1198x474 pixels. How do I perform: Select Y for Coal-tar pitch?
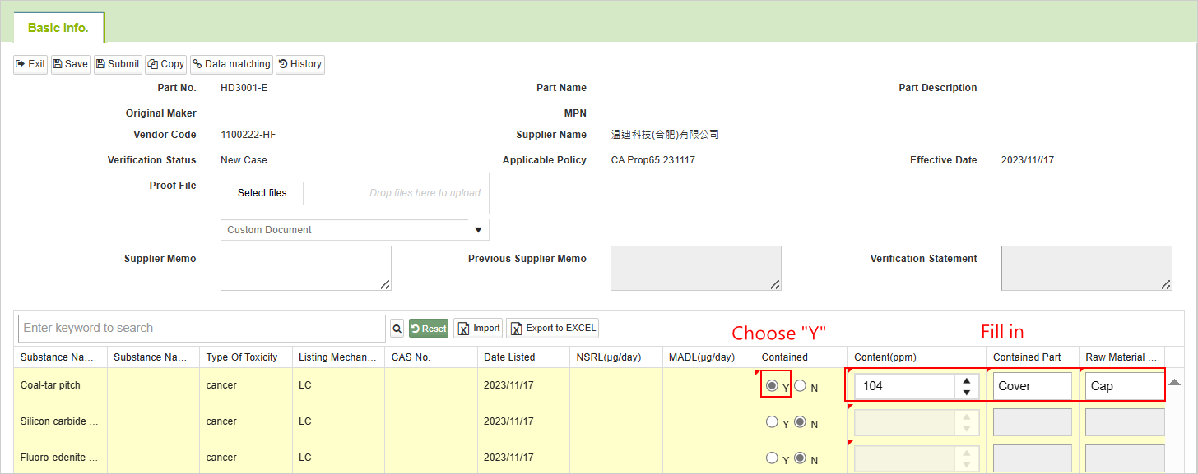point(772,385)
